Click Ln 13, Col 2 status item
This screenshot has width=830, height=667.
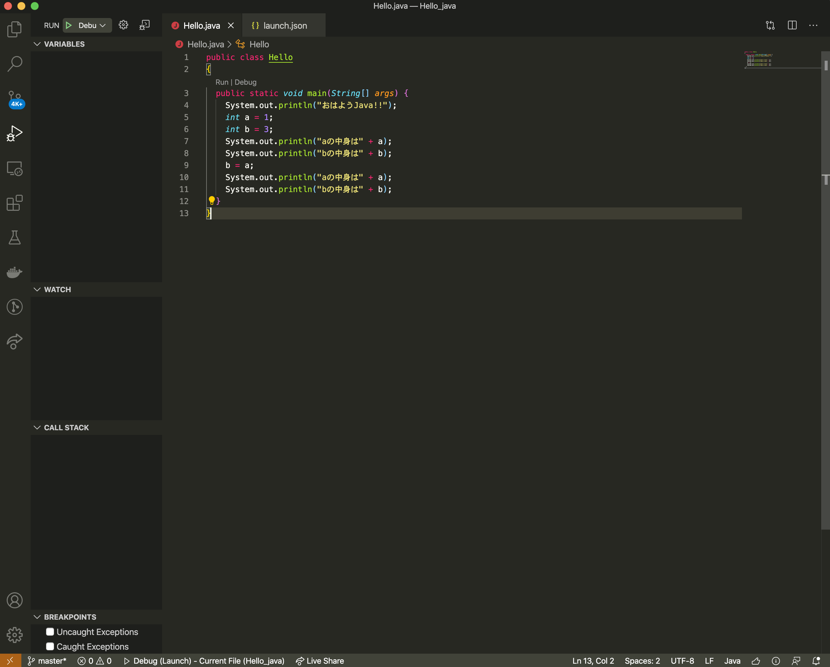[593, 660]
